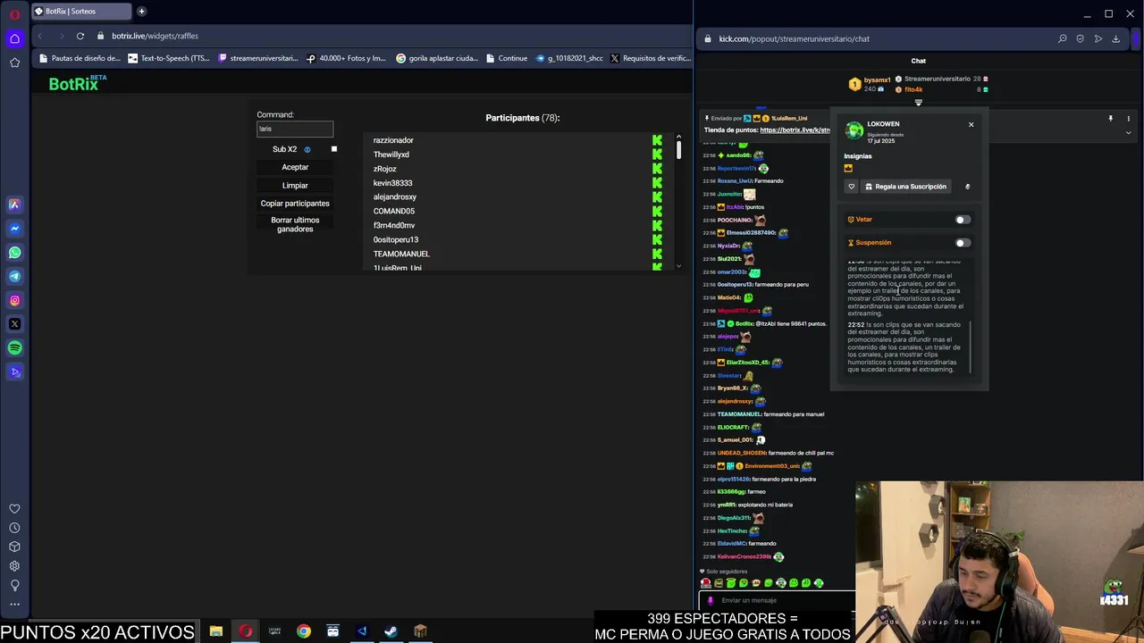Open the player icon below Spotify
The height and width of the screenshot is (643, 1144).
[x=14, y=372]
